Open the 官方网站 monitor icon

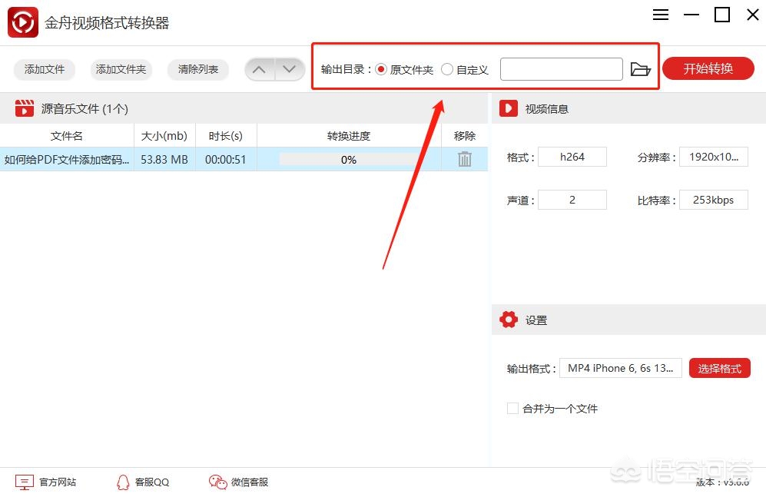[x=24, y=482]
